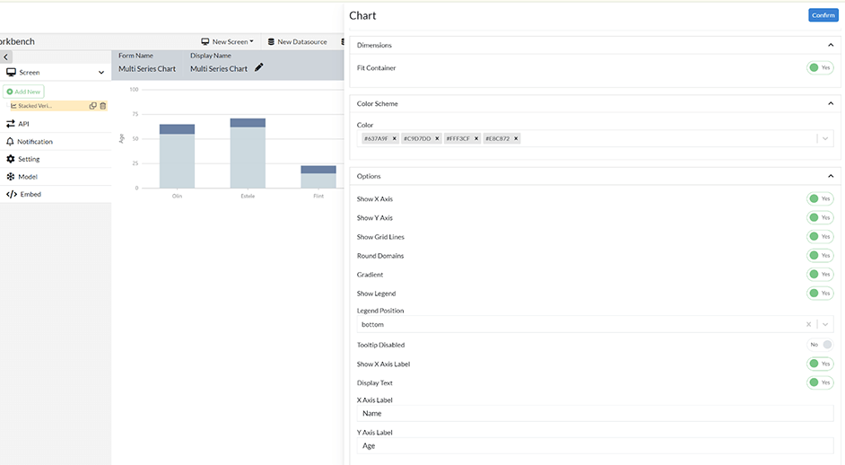Collapse the sidebar with the left chevron
The image size is (845, 465).
(x=6, y=57)
